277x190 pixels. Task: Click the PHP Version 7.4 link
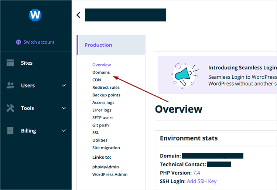pyautogui.click(x=196, y=173)
